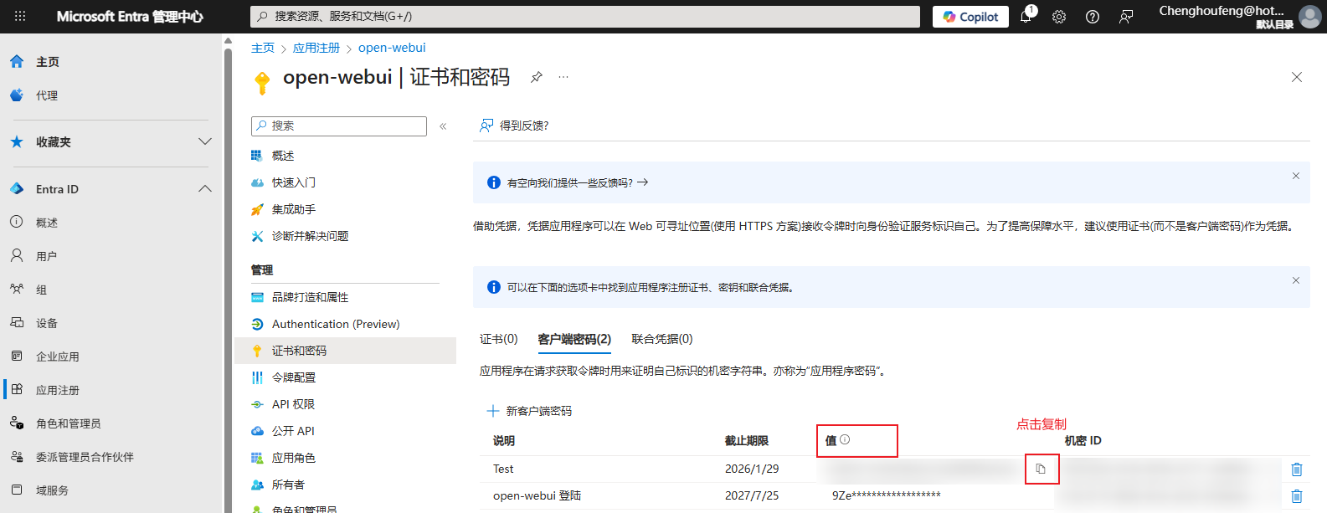Open the feedback icon in top bar

pyautogui.click(x=1126, y=17)
